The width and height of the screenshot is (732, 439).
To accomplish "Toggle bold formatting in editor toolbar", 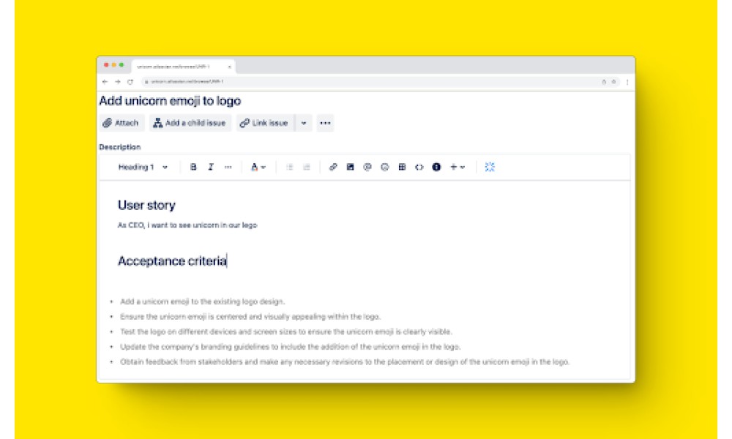I will point(193,167).
